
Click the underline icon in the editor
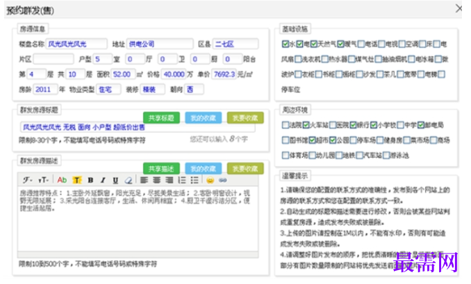[x=115, y=180]
